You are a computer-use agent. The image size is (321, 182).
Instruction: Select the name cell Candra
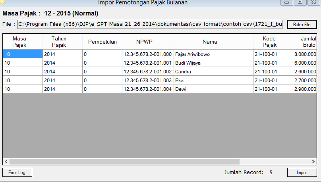[x=213, y=72]
